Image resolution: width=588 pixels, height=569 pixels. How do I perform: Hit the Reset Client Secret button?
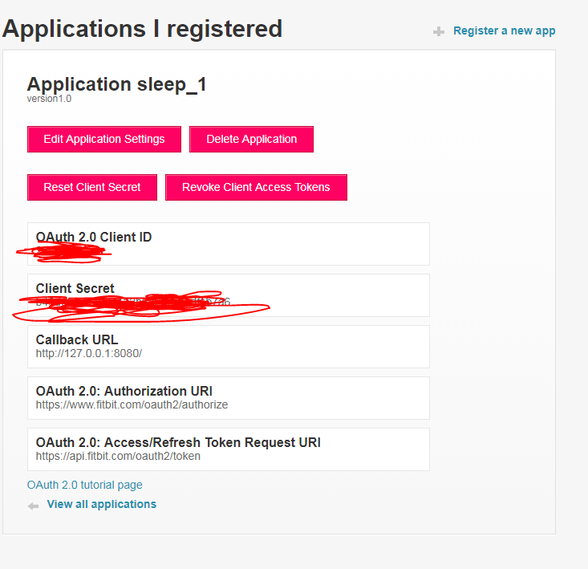click(x=92, y=187)
